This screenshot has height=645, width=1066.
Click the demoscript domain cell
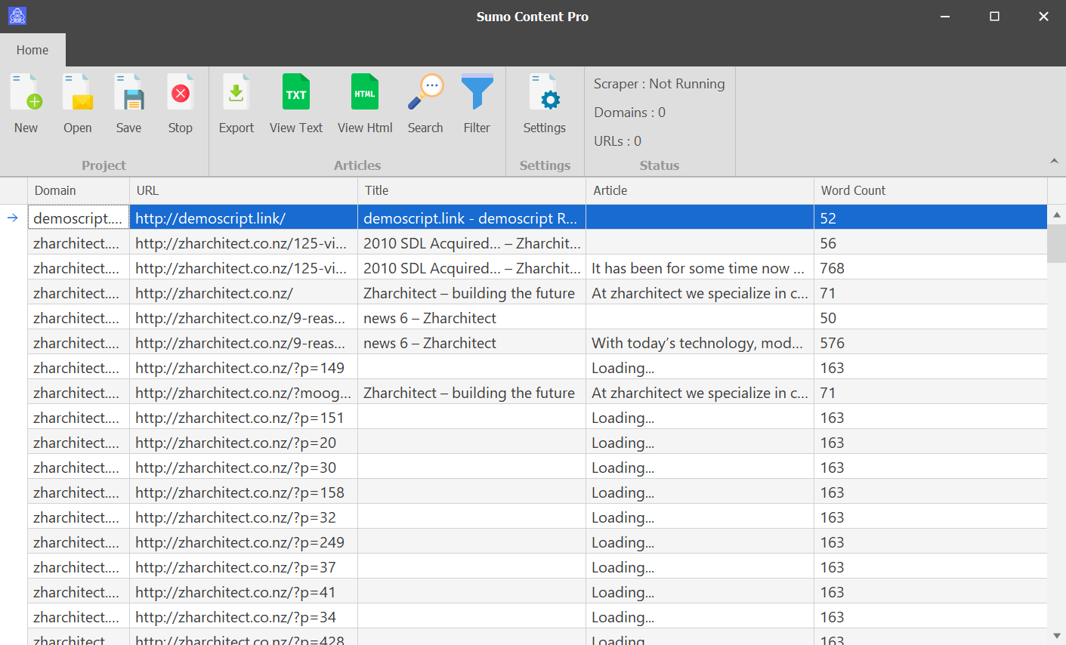click(x=79, y=218)
